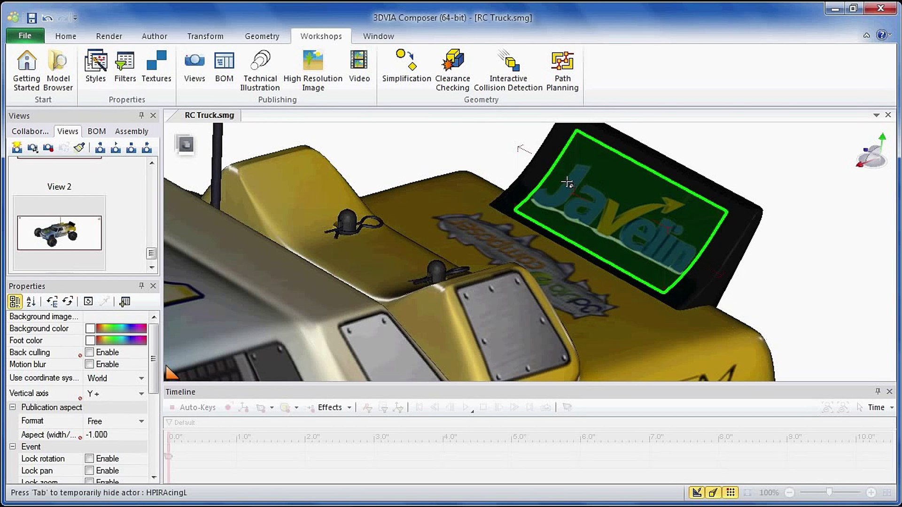Collapse the Publication aspect group

(13, 407)
